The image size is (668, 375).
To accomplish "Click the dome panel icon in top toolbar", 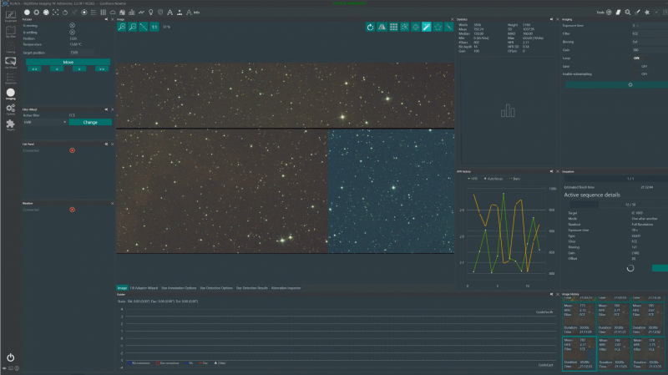I will pyautogui.click(x=122, y=13).
